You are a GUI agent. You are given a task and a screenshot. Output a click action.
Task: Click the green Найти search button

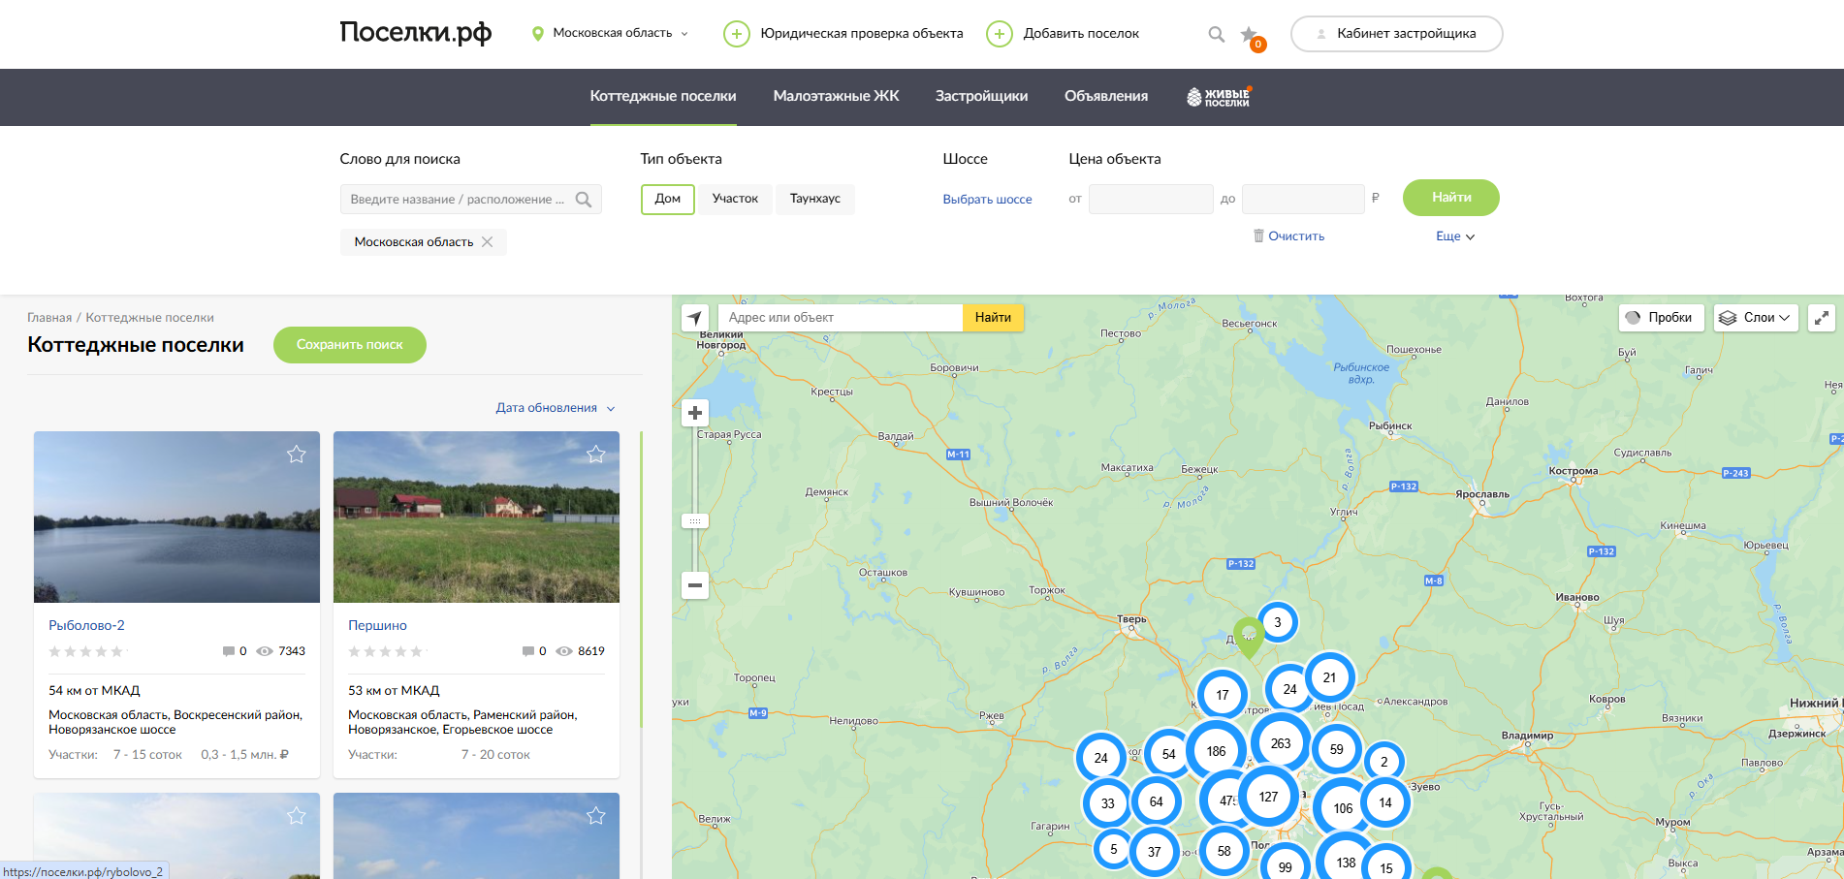pos(1451,198)
